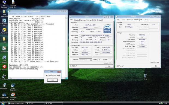Click the Rated FSB value 1680.0 MHz
Screen dimensions: 169x105
click(85, 55)
